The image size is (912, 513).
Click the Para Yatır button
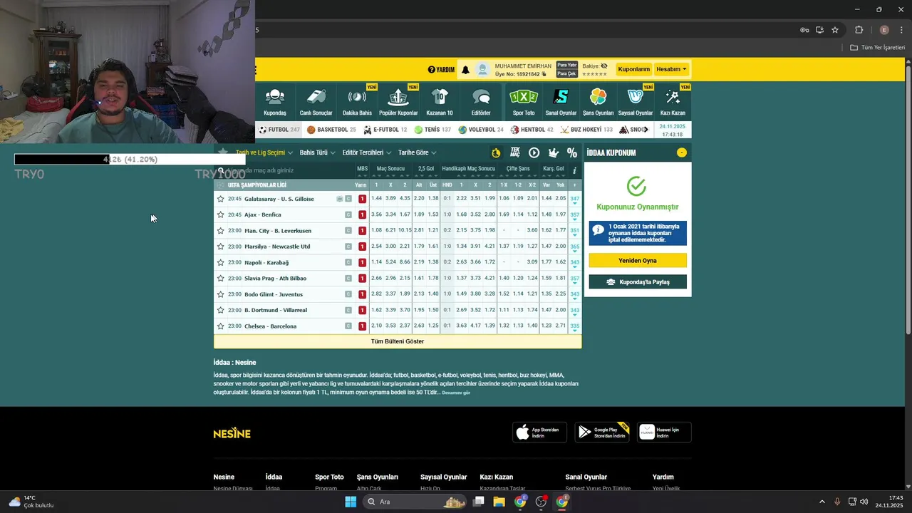567,65
